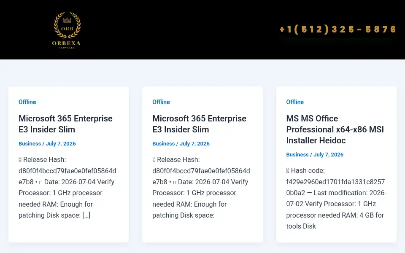Select the Business category in the second card
This screenshot has height=253, width=405.
(x=164, y=143)
